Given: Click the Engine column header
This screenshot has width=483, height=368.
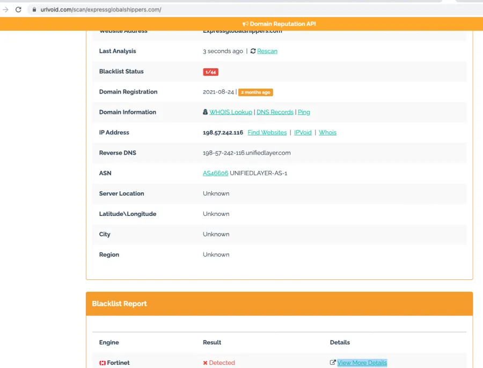Looking at the screenshot, I should pos(109,343).
